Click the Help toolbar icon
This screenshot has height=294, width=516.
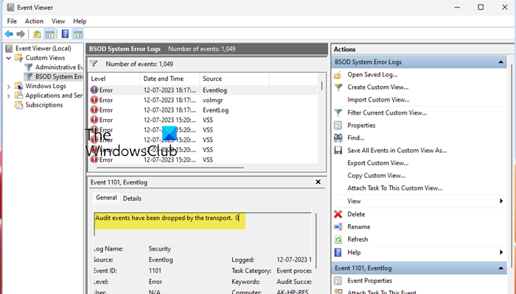[65, 34]
